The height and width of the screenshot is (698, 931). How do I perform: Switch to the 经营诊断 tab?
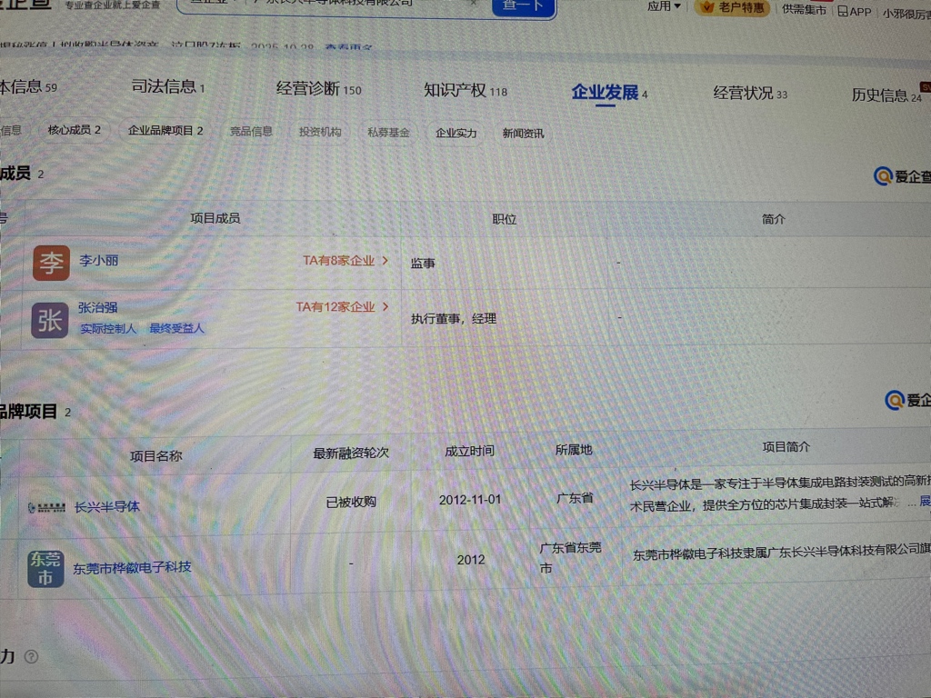pyautogui.click(x=319, y=90)
